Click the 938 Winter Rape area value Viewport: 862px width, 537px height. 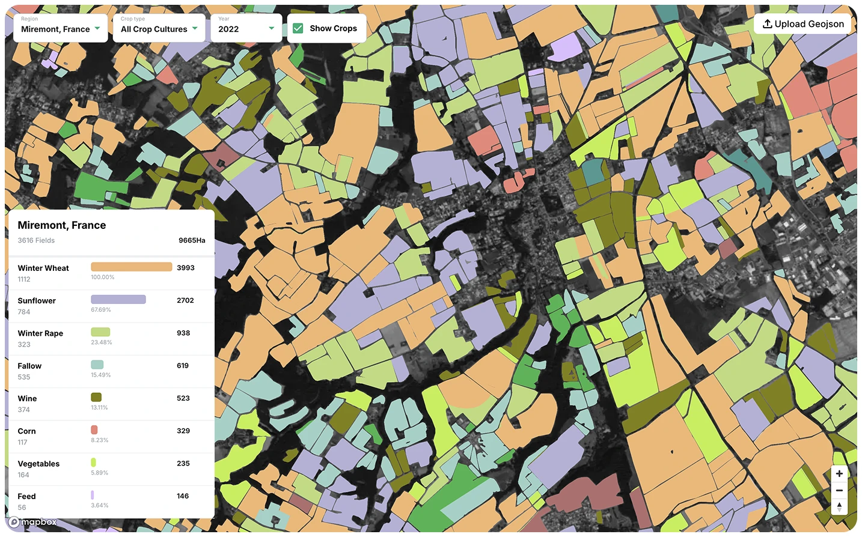(183, 333)
